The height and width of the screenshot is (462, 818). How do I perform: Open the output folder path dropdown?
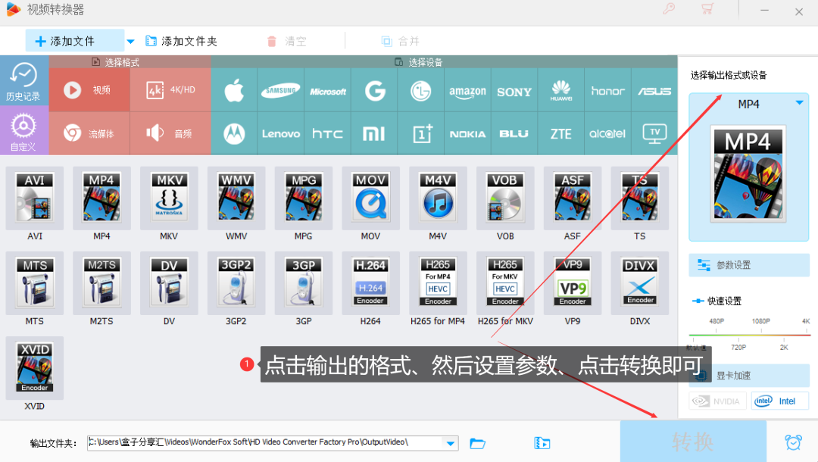(x=450, y=443)
